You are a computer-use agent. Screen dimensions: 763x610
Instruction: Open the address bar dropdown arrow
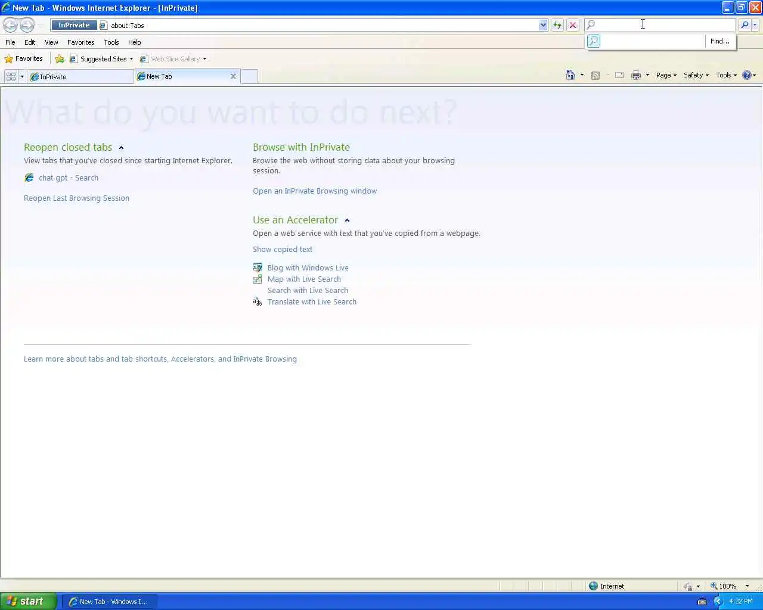coord(543,25)
